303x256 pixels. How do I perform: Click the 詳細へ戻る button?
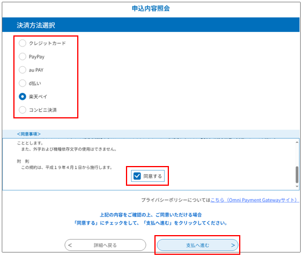(x=105, y=245)
